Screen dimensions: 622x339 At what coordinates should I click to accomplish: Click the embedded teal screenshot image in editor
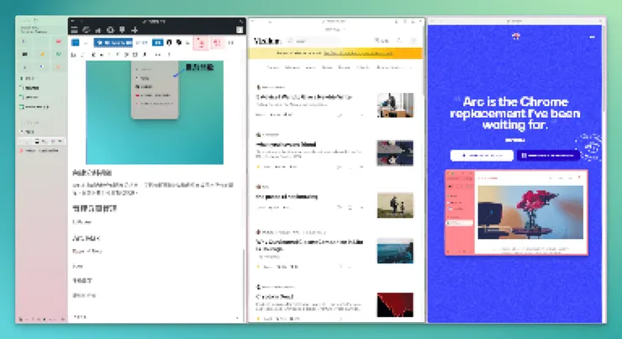pyautogui.click(x=155, y=113)
